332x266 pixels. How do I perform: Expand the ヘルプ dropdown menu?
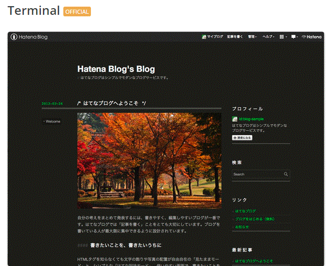[268, 37]
